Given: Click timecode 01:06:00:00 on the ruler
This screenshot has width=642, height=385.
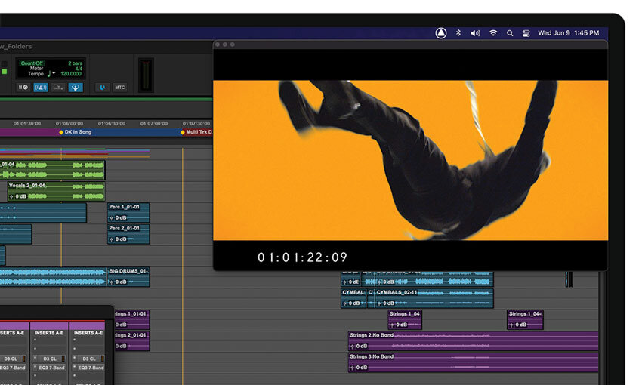Looking at the screenshot, I should pos(69,123).
